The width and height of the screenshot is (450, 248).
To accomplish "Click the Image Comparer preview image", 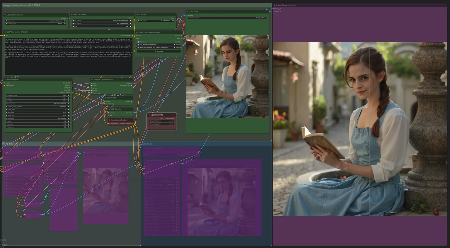I will pyautogui.click(x=360, y=129).
